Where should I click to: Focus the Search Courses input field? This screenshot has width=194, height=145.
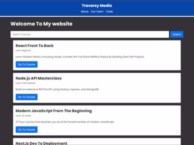tap(90, 35)
